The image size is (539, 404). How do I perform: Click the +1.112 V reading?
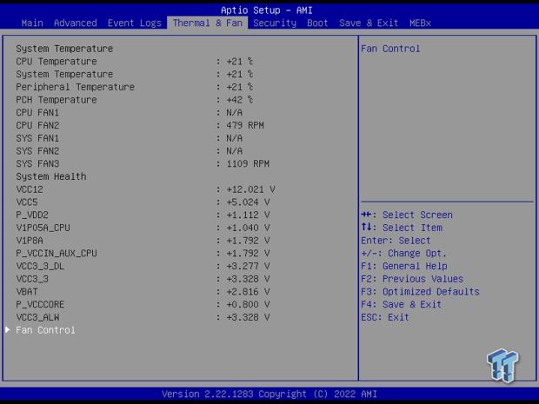(x=248, y=215)
